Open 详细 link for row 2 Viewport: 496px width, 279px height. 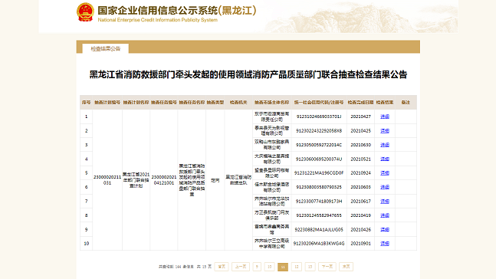385,130
